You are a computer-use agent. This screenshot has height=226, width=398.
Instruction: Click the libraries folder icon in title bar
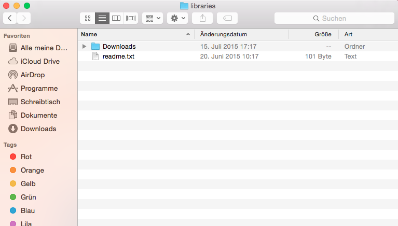[x=184, y=6]
